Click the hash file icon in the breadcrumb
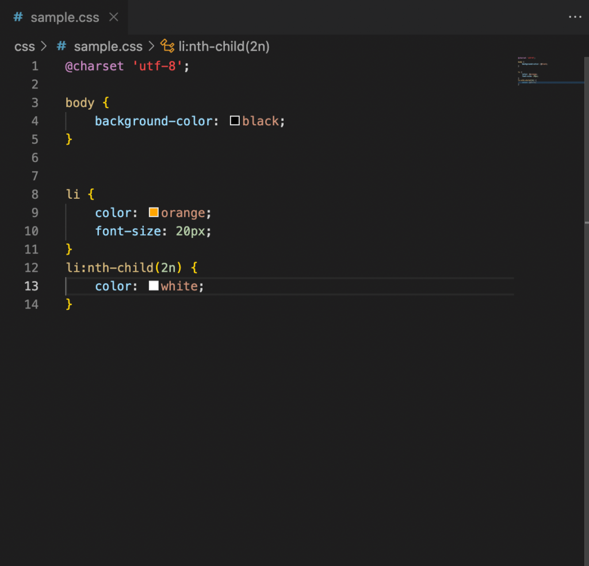The height and width of the screenshot is (566, 589). tap(62, 47)
